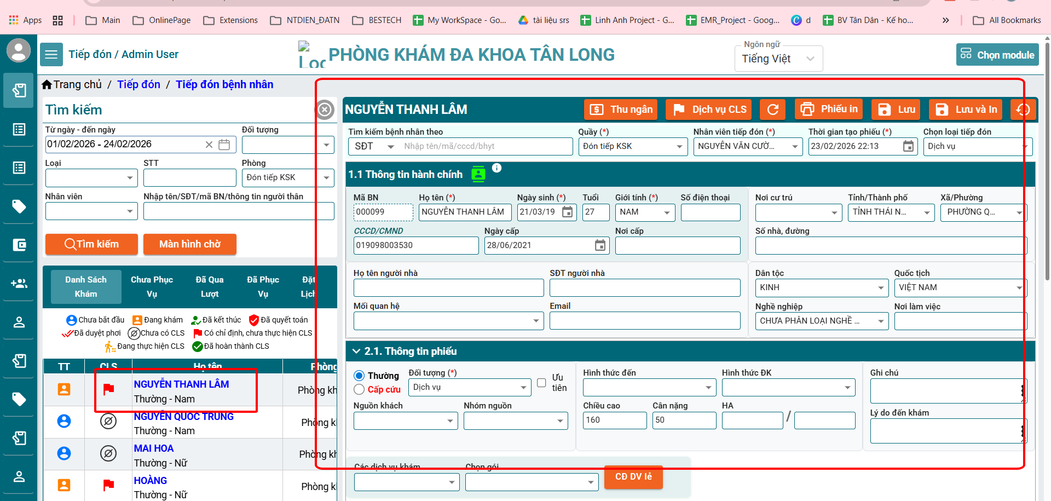Click first tag icon in left sidebar

point(19,206)
